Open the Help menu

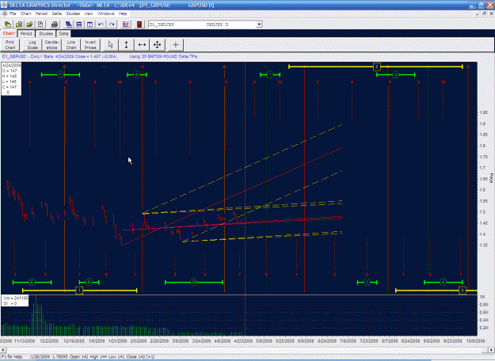point(123,13)
